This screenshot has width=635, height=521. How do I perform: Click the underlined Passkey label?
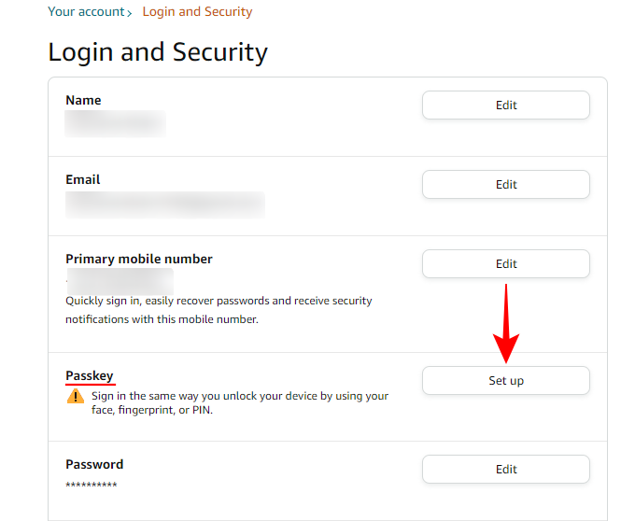click(90, 375)
